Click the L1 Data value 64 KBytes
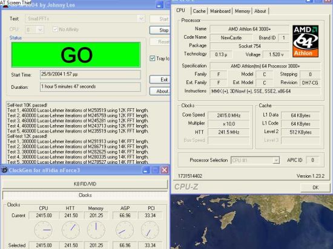Screen dimensions: 333x249 [x=300, y=115]
